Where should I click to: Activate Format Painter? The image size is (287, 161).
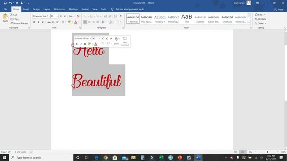point(19,23)
